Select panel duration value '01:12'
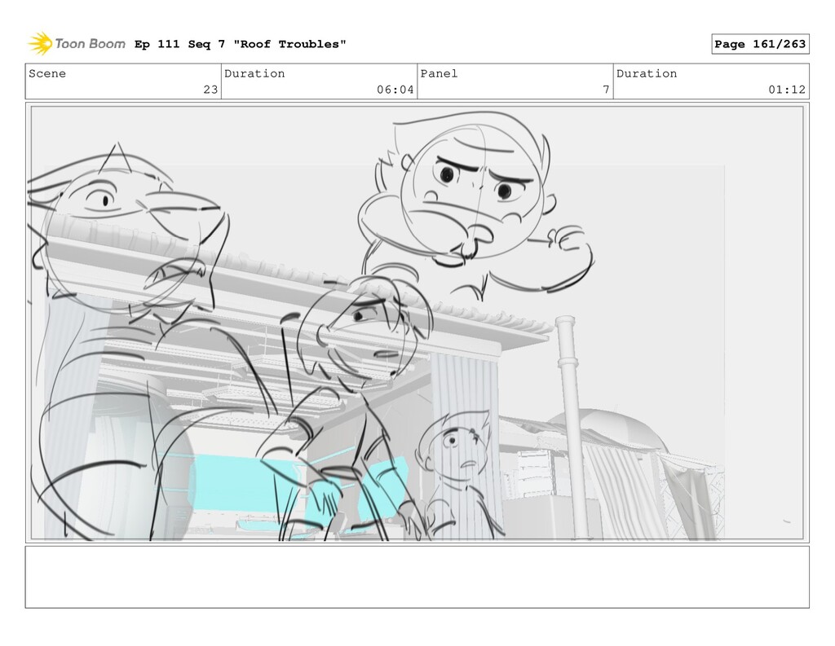835x646 pixels. click(787, 90)
